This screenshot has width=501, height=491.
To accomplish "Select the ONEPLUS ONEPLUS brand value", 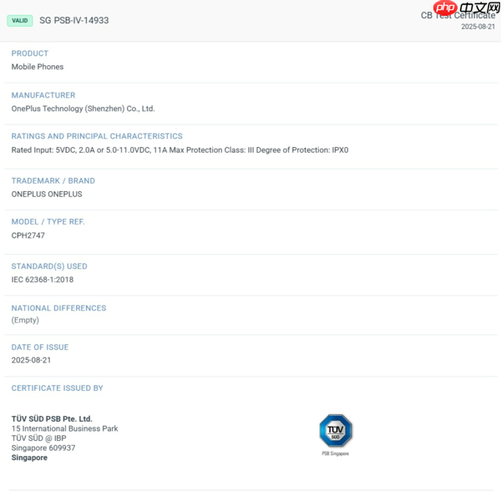I will coord(47,194).
